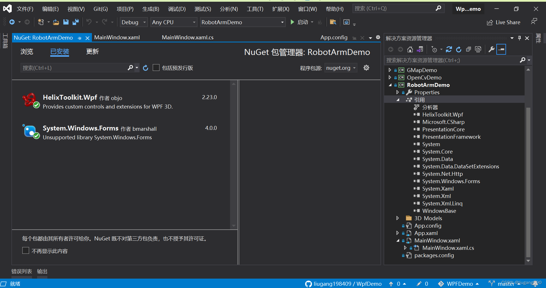Switch to the MainWindow.xaml tab
The height and width of the screenshot is (288, 546).
tap(117, 37)
